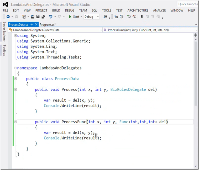
Task: Open the Debug configuration dropdown
Action: [92, 17]
